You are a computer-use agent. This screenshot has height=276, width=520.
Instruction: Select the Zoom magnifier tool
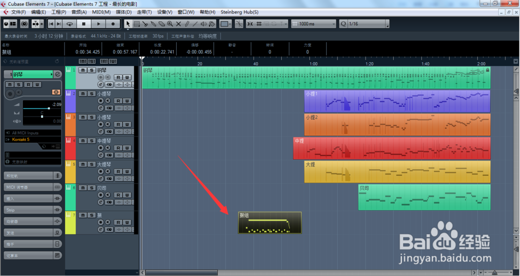(x=170, y=24)
